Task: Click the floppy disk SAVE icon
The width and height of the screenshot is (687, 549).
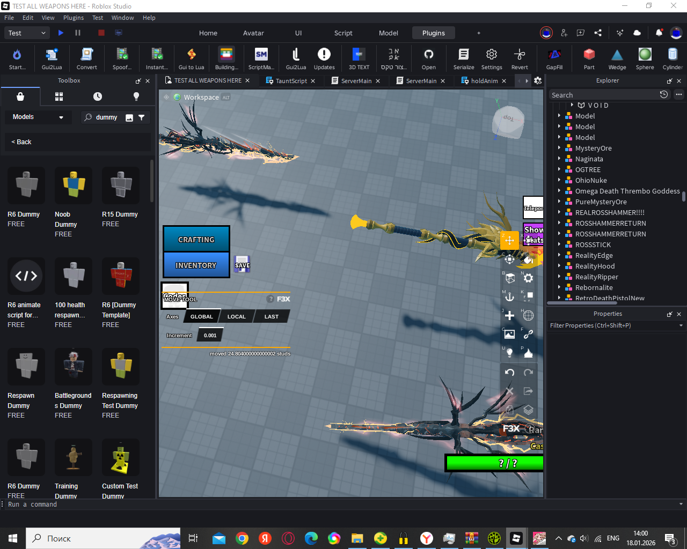Action: pyautogui.click(x=242, y=264)
